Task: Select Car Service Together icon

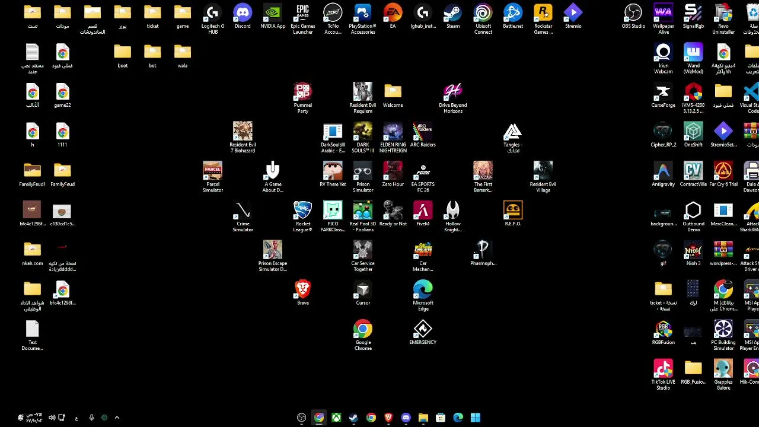Action: tap(363, 256)
